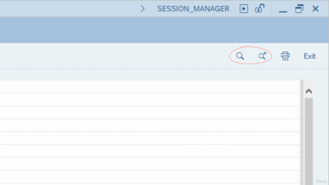Expand the chevron left of SESSION_MANAGER
Viewport: 329px width, 185px height.
[x=142, y=9]
